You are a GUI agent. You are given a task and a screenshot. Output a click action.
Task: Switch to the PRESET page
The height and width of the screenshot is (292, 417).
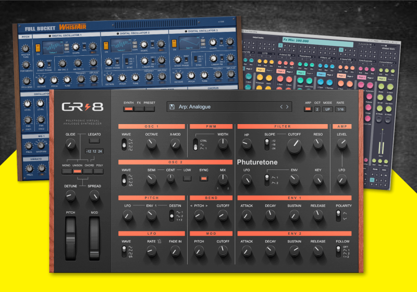coord(150,109)
